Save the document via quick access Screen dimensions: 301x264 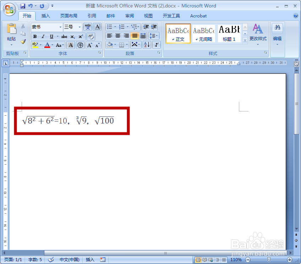point(23,6)
